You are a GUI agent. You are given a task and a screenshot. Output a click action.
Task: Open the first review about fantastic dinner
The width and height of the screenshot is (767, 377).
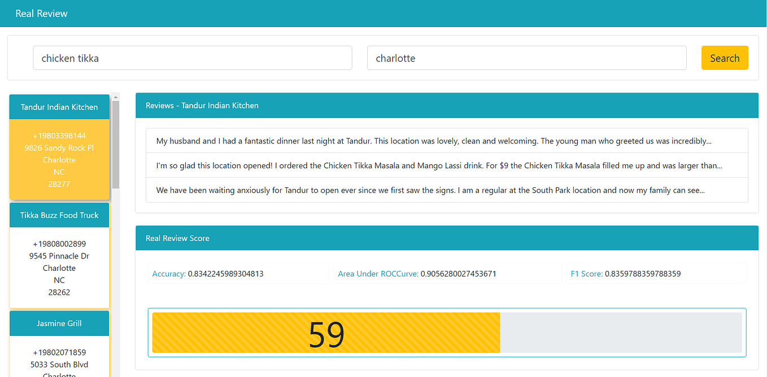(x=446, y=141)
